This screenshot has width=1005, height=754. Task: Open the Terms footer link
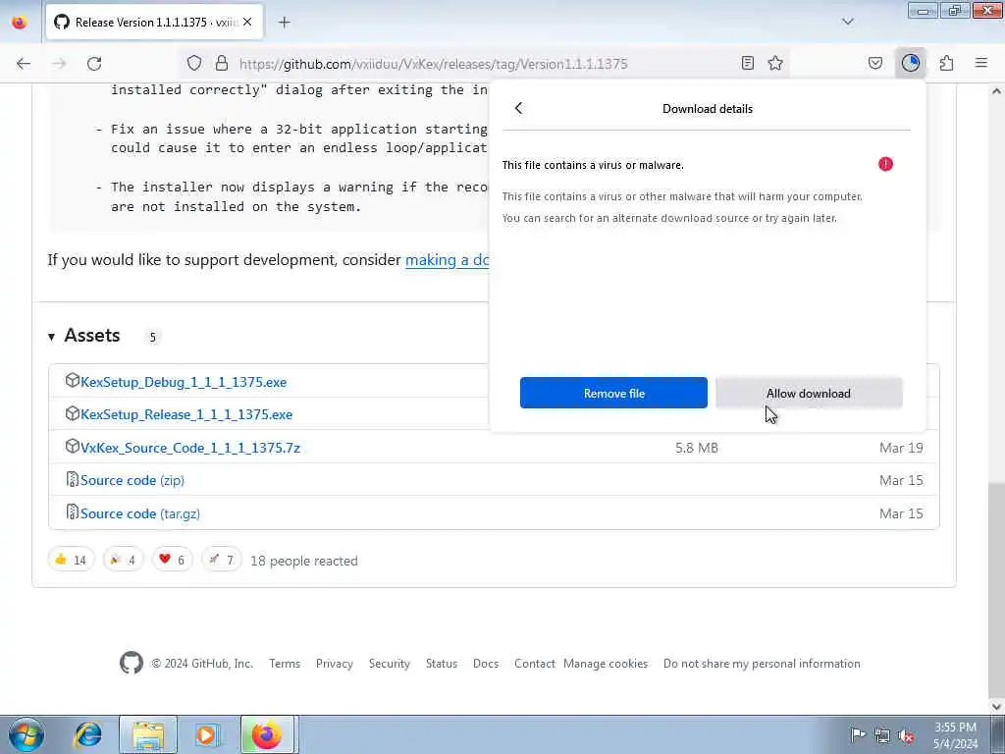285,664
